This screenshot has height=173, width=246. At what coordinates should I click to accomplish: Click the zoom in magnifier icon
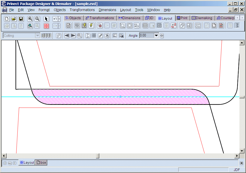30,19
